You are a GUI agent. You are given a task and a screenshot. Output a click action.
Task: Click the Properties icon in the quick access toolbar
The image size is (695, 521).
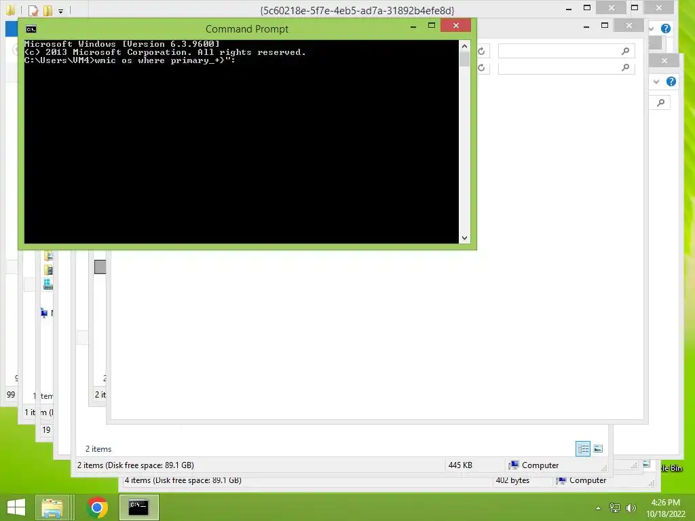click(x=33, y=10)
